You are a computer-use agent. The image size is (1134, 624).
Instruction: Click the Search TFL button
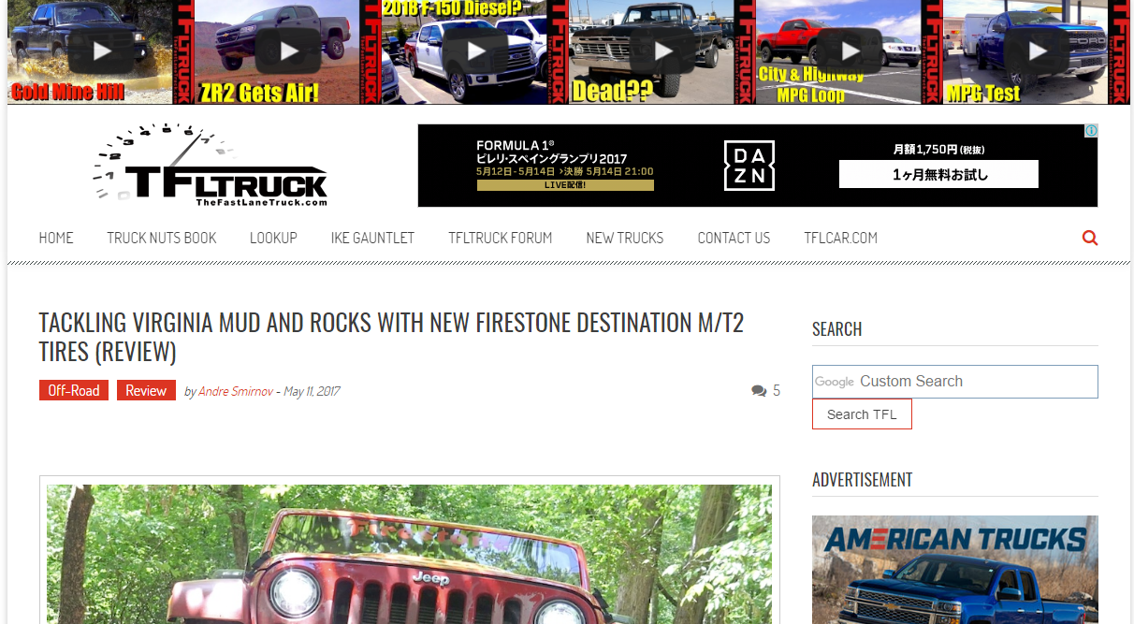pyautogui.click(x=862, y=414)
